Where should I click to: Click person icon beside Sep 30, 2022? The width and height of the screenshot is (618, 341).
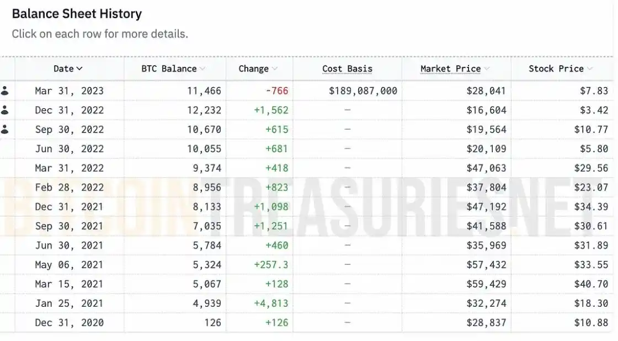pos(5,130)
